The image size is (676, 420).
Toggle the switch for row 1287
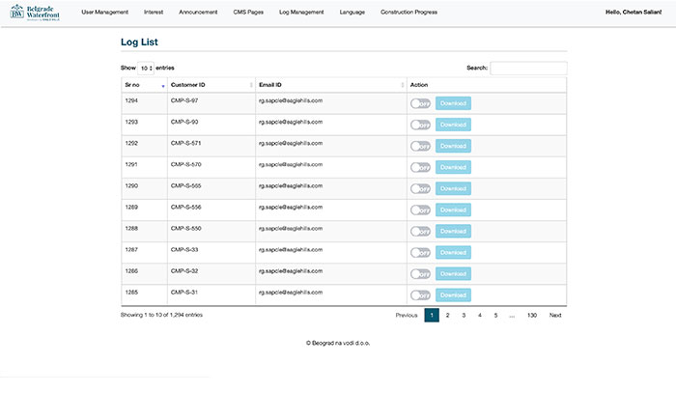coord(420,253)
